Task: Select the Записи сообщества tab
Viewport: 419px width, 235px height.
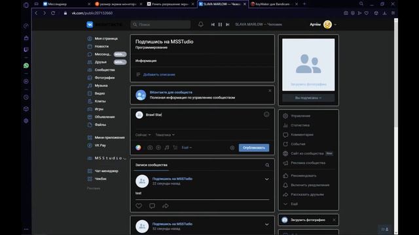Action: (x=151, y=165)
